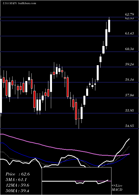Click the 'Price : 62.6' readout
The width and height of the screenshot is (139, 195).
18,174
